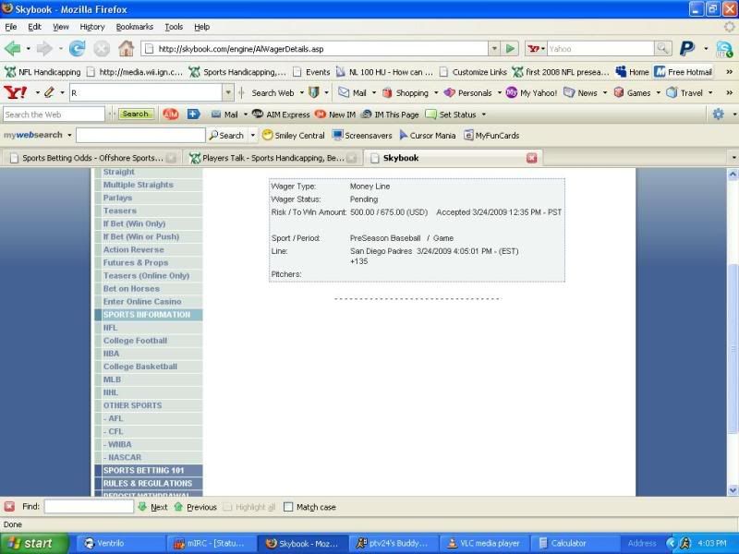Open the Search Web dropdown arrow
The height and width of the screenshot is (554, 739).
point(302,93)
